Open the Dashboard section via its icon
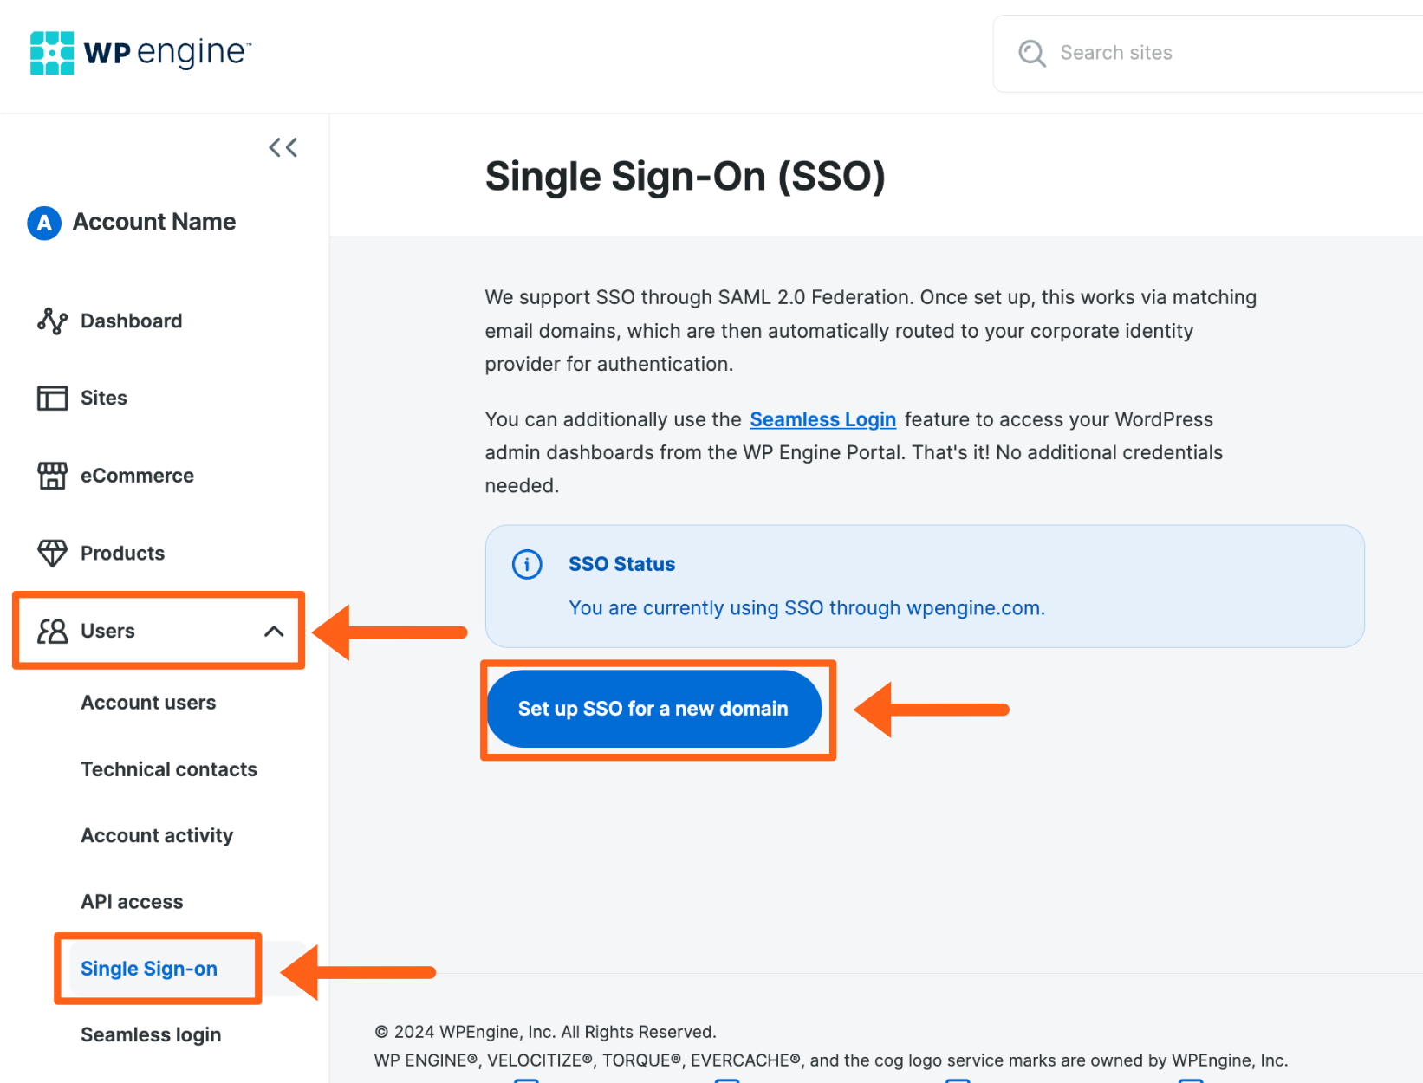The image size is (1423, 1083). 53,321
